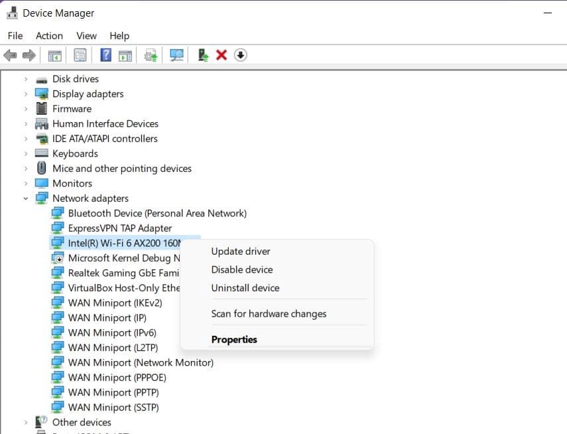Expand Mice and other pointing devices node
This screenshot has height=434, width=567.
26,169
